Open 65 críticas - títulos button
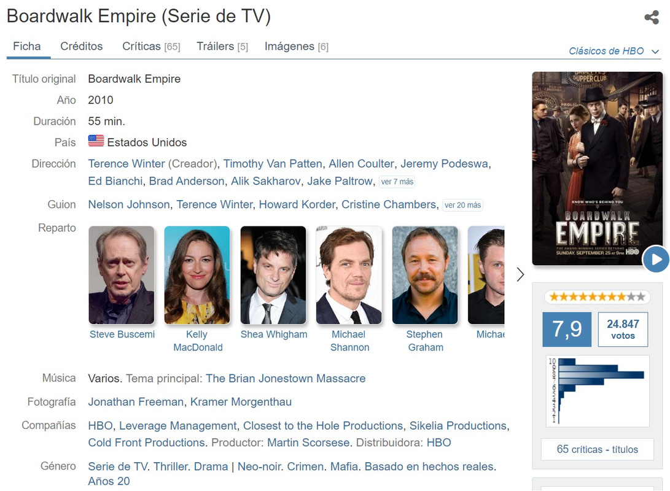670x491 pixels. [598, 449]
